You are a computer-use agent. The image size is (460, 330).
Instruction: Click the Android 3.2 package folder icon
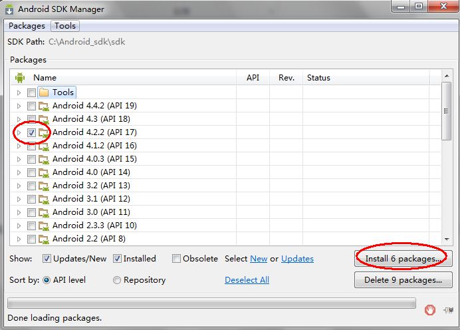tap(44, 186)
